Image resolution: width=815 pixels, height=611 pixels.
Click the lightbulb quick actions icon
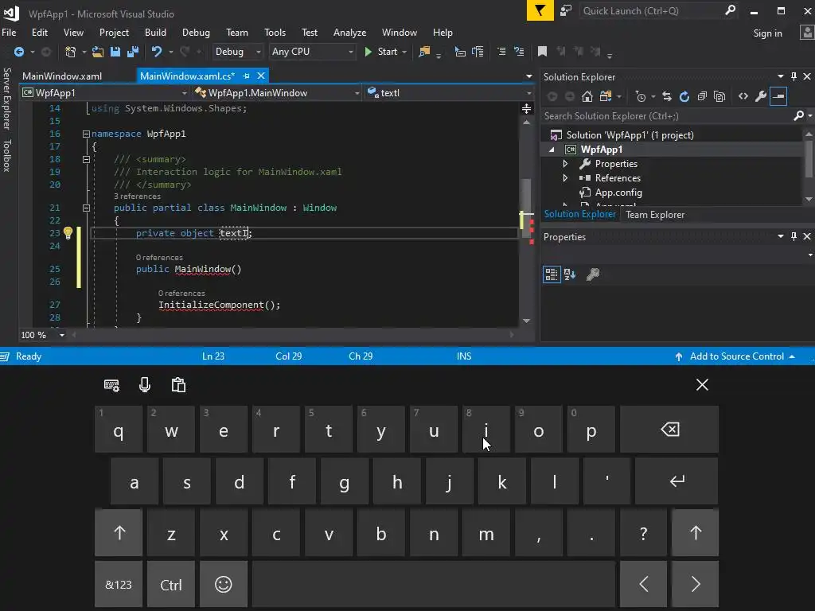68,233
